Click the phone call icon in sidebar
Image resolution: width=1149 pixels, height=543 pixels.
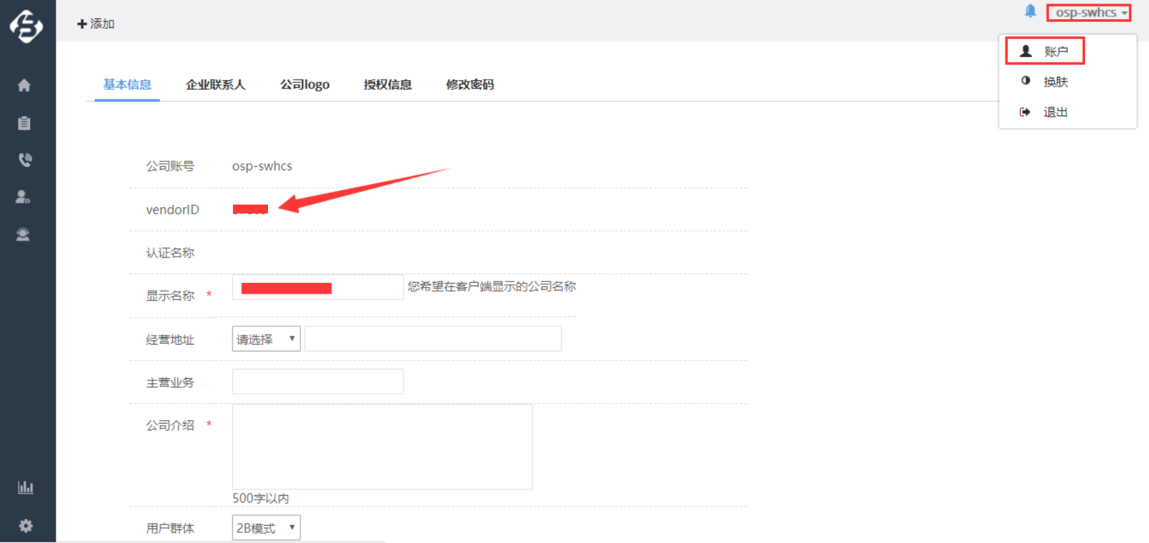point(25,160)
